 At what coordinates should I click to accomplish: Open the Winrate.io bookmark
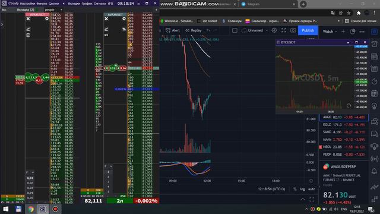pyautogui.click(x=177, y=21)
